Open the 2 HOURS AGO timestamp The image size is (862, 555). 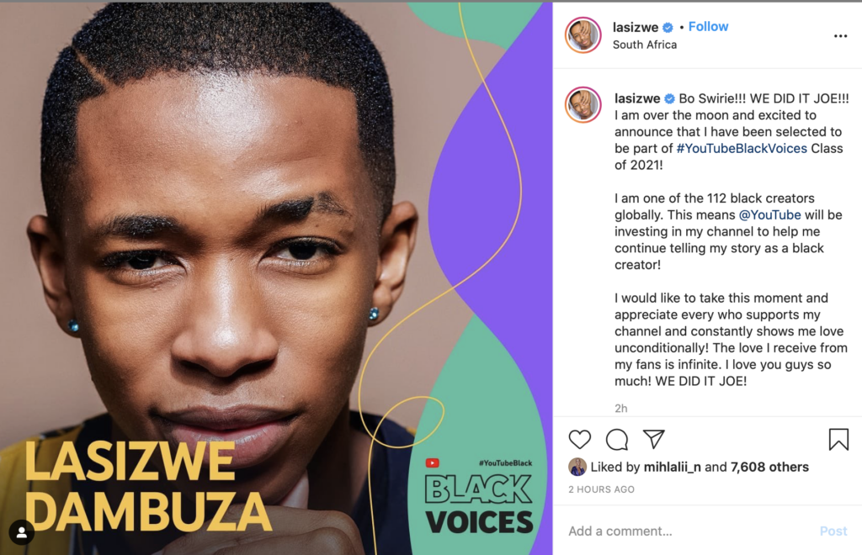(x=601, y=489)
